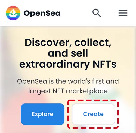
Task: Click the word 'Discover' in headline
Action: tap(47, 42)
